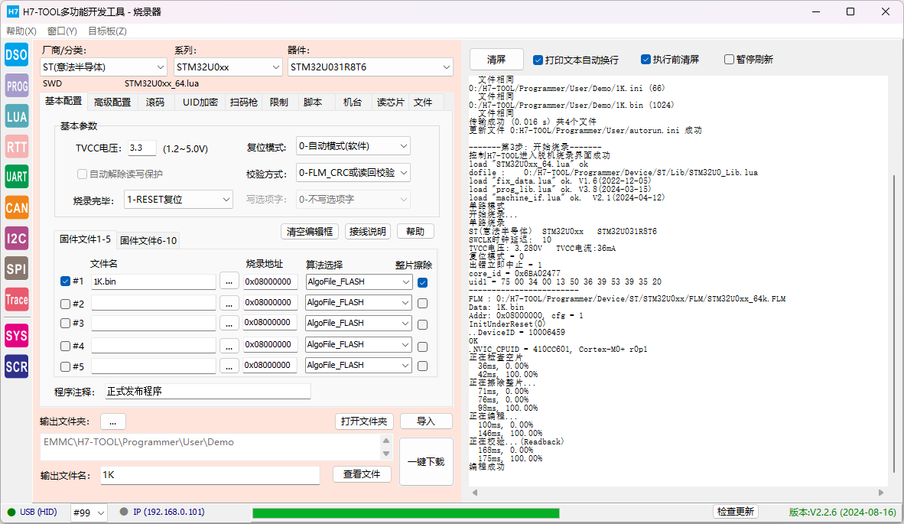Open the 窗口(Y) menu
This screenshot has width=904, height=524.
pos(62,31)
